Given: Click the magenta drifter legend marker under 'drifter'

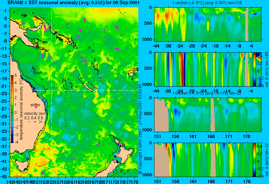Looking at the screenshot, I should (36, 108).
